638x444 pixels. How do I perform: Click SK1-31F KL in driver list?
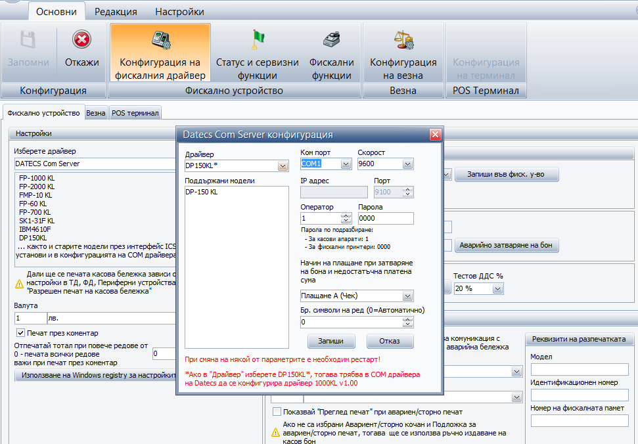(x=37, y=221)
